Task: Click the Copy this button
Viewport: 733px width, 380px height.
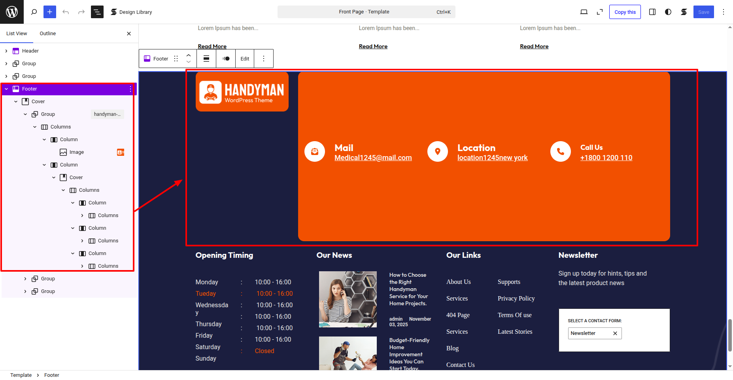Action: pos(625,12)
